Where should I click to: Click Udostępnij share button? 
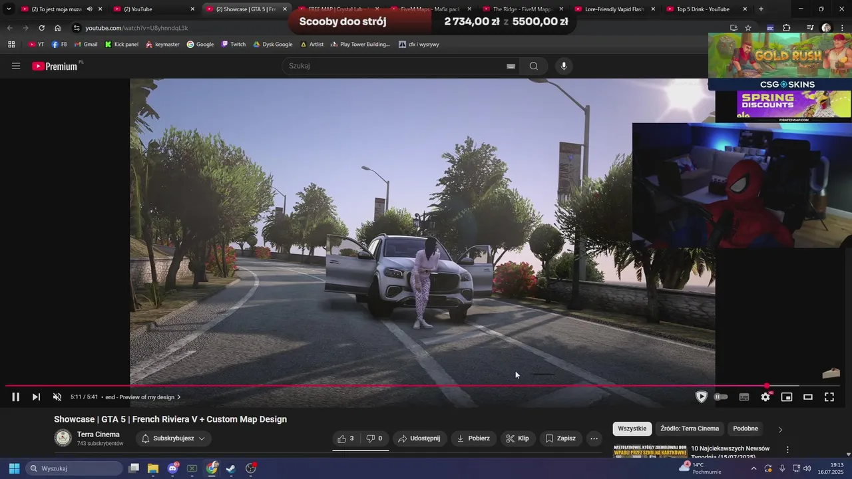[419, 438]
